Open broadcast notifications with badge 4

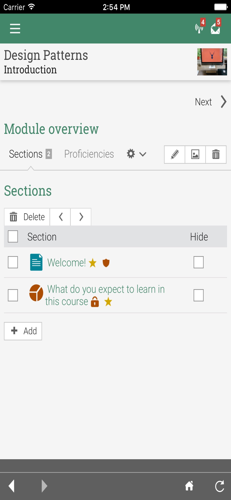200,26
